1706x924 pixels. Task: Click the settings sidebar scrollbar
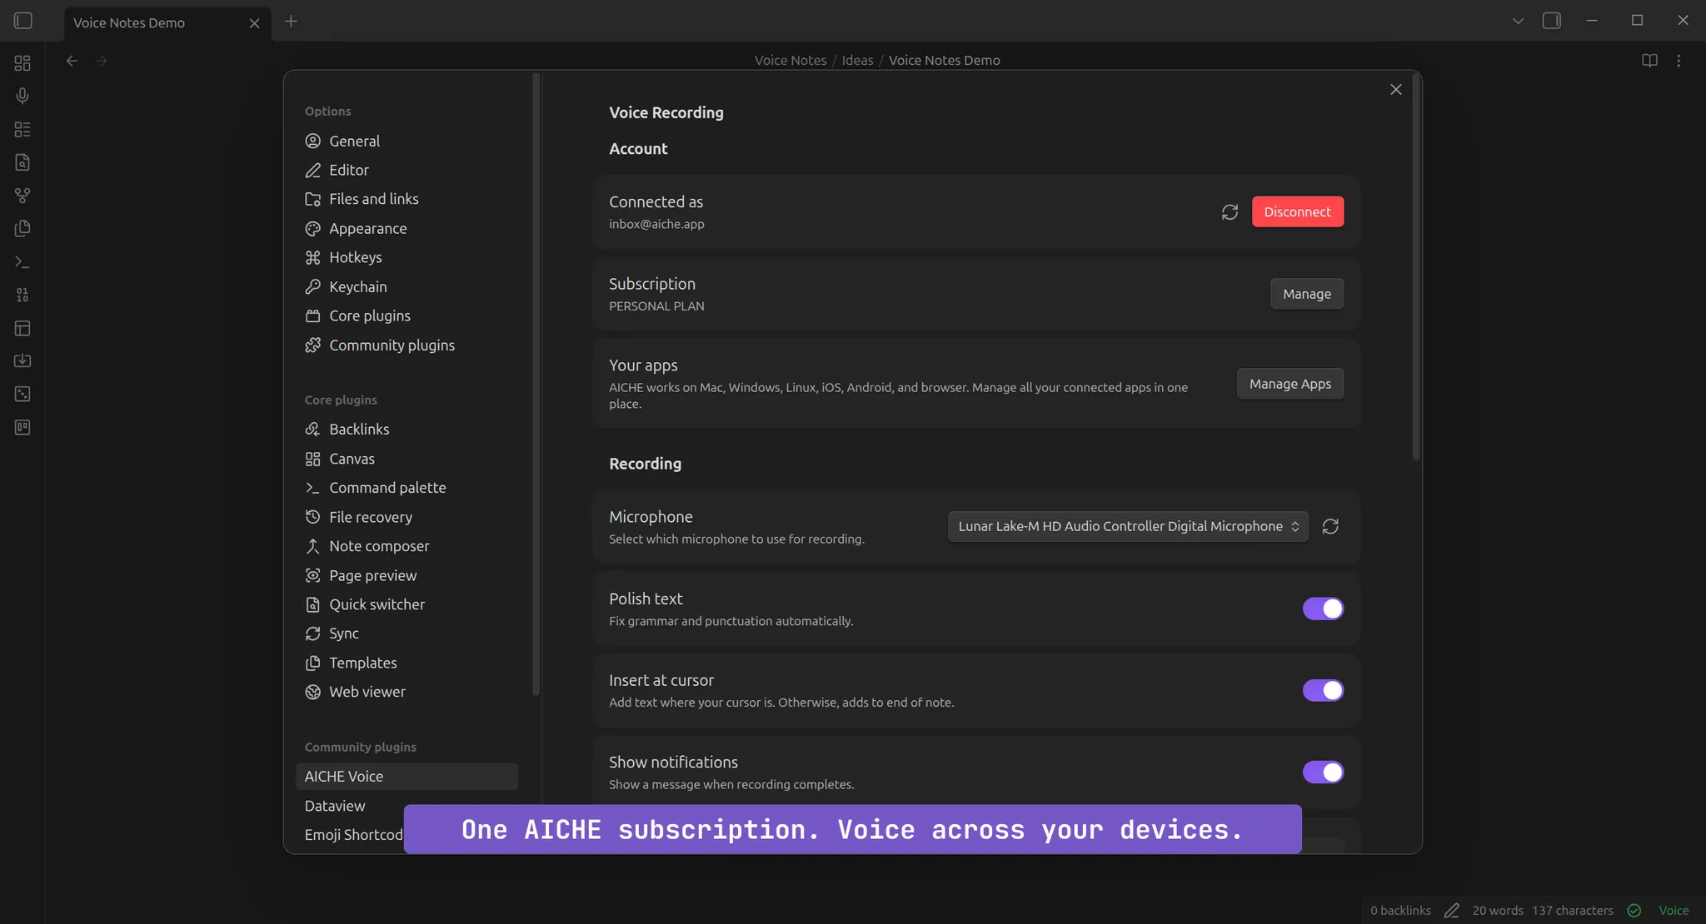click(x=536, y=385)
